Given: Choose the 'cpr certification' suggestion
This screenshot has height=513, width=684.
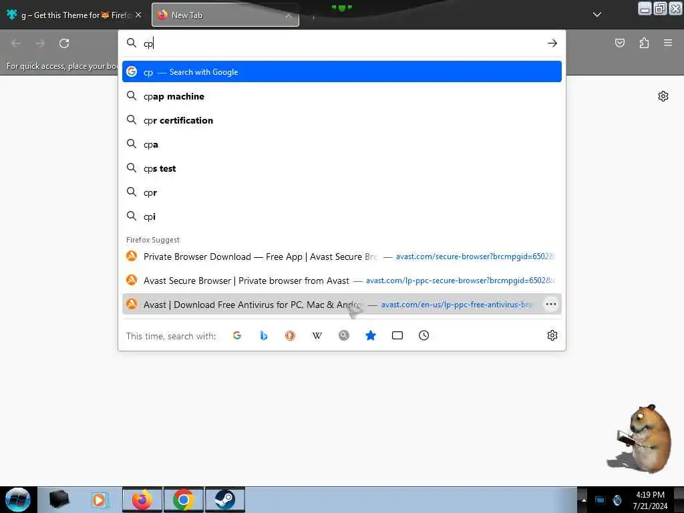Looking at the screenshot, I should click(x=341, y=120).
